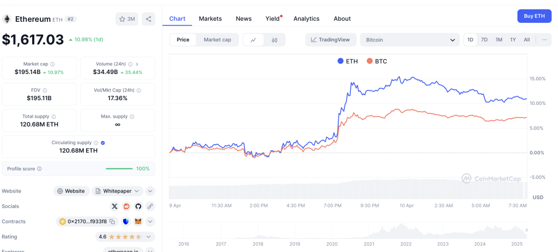Screen dimensions: 558x252
Task: Toggle ETH series in chart legend
Action: click(x=348, y=61)
